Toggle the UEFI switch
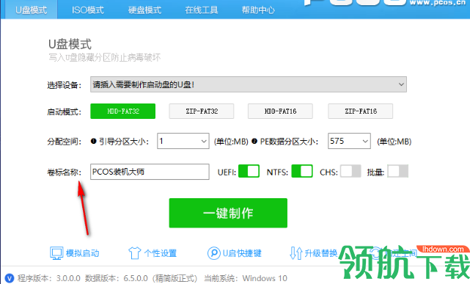This screenshot has height=284, width=470. pyautogui.click(x=249, y=171)
